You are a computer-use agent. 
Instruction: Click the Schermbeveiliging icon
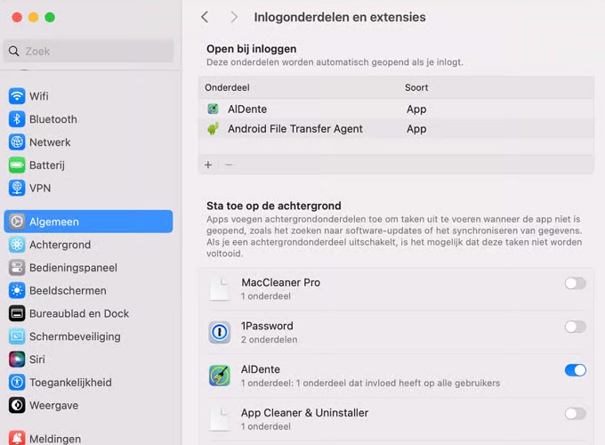click(x=17, y=336)
